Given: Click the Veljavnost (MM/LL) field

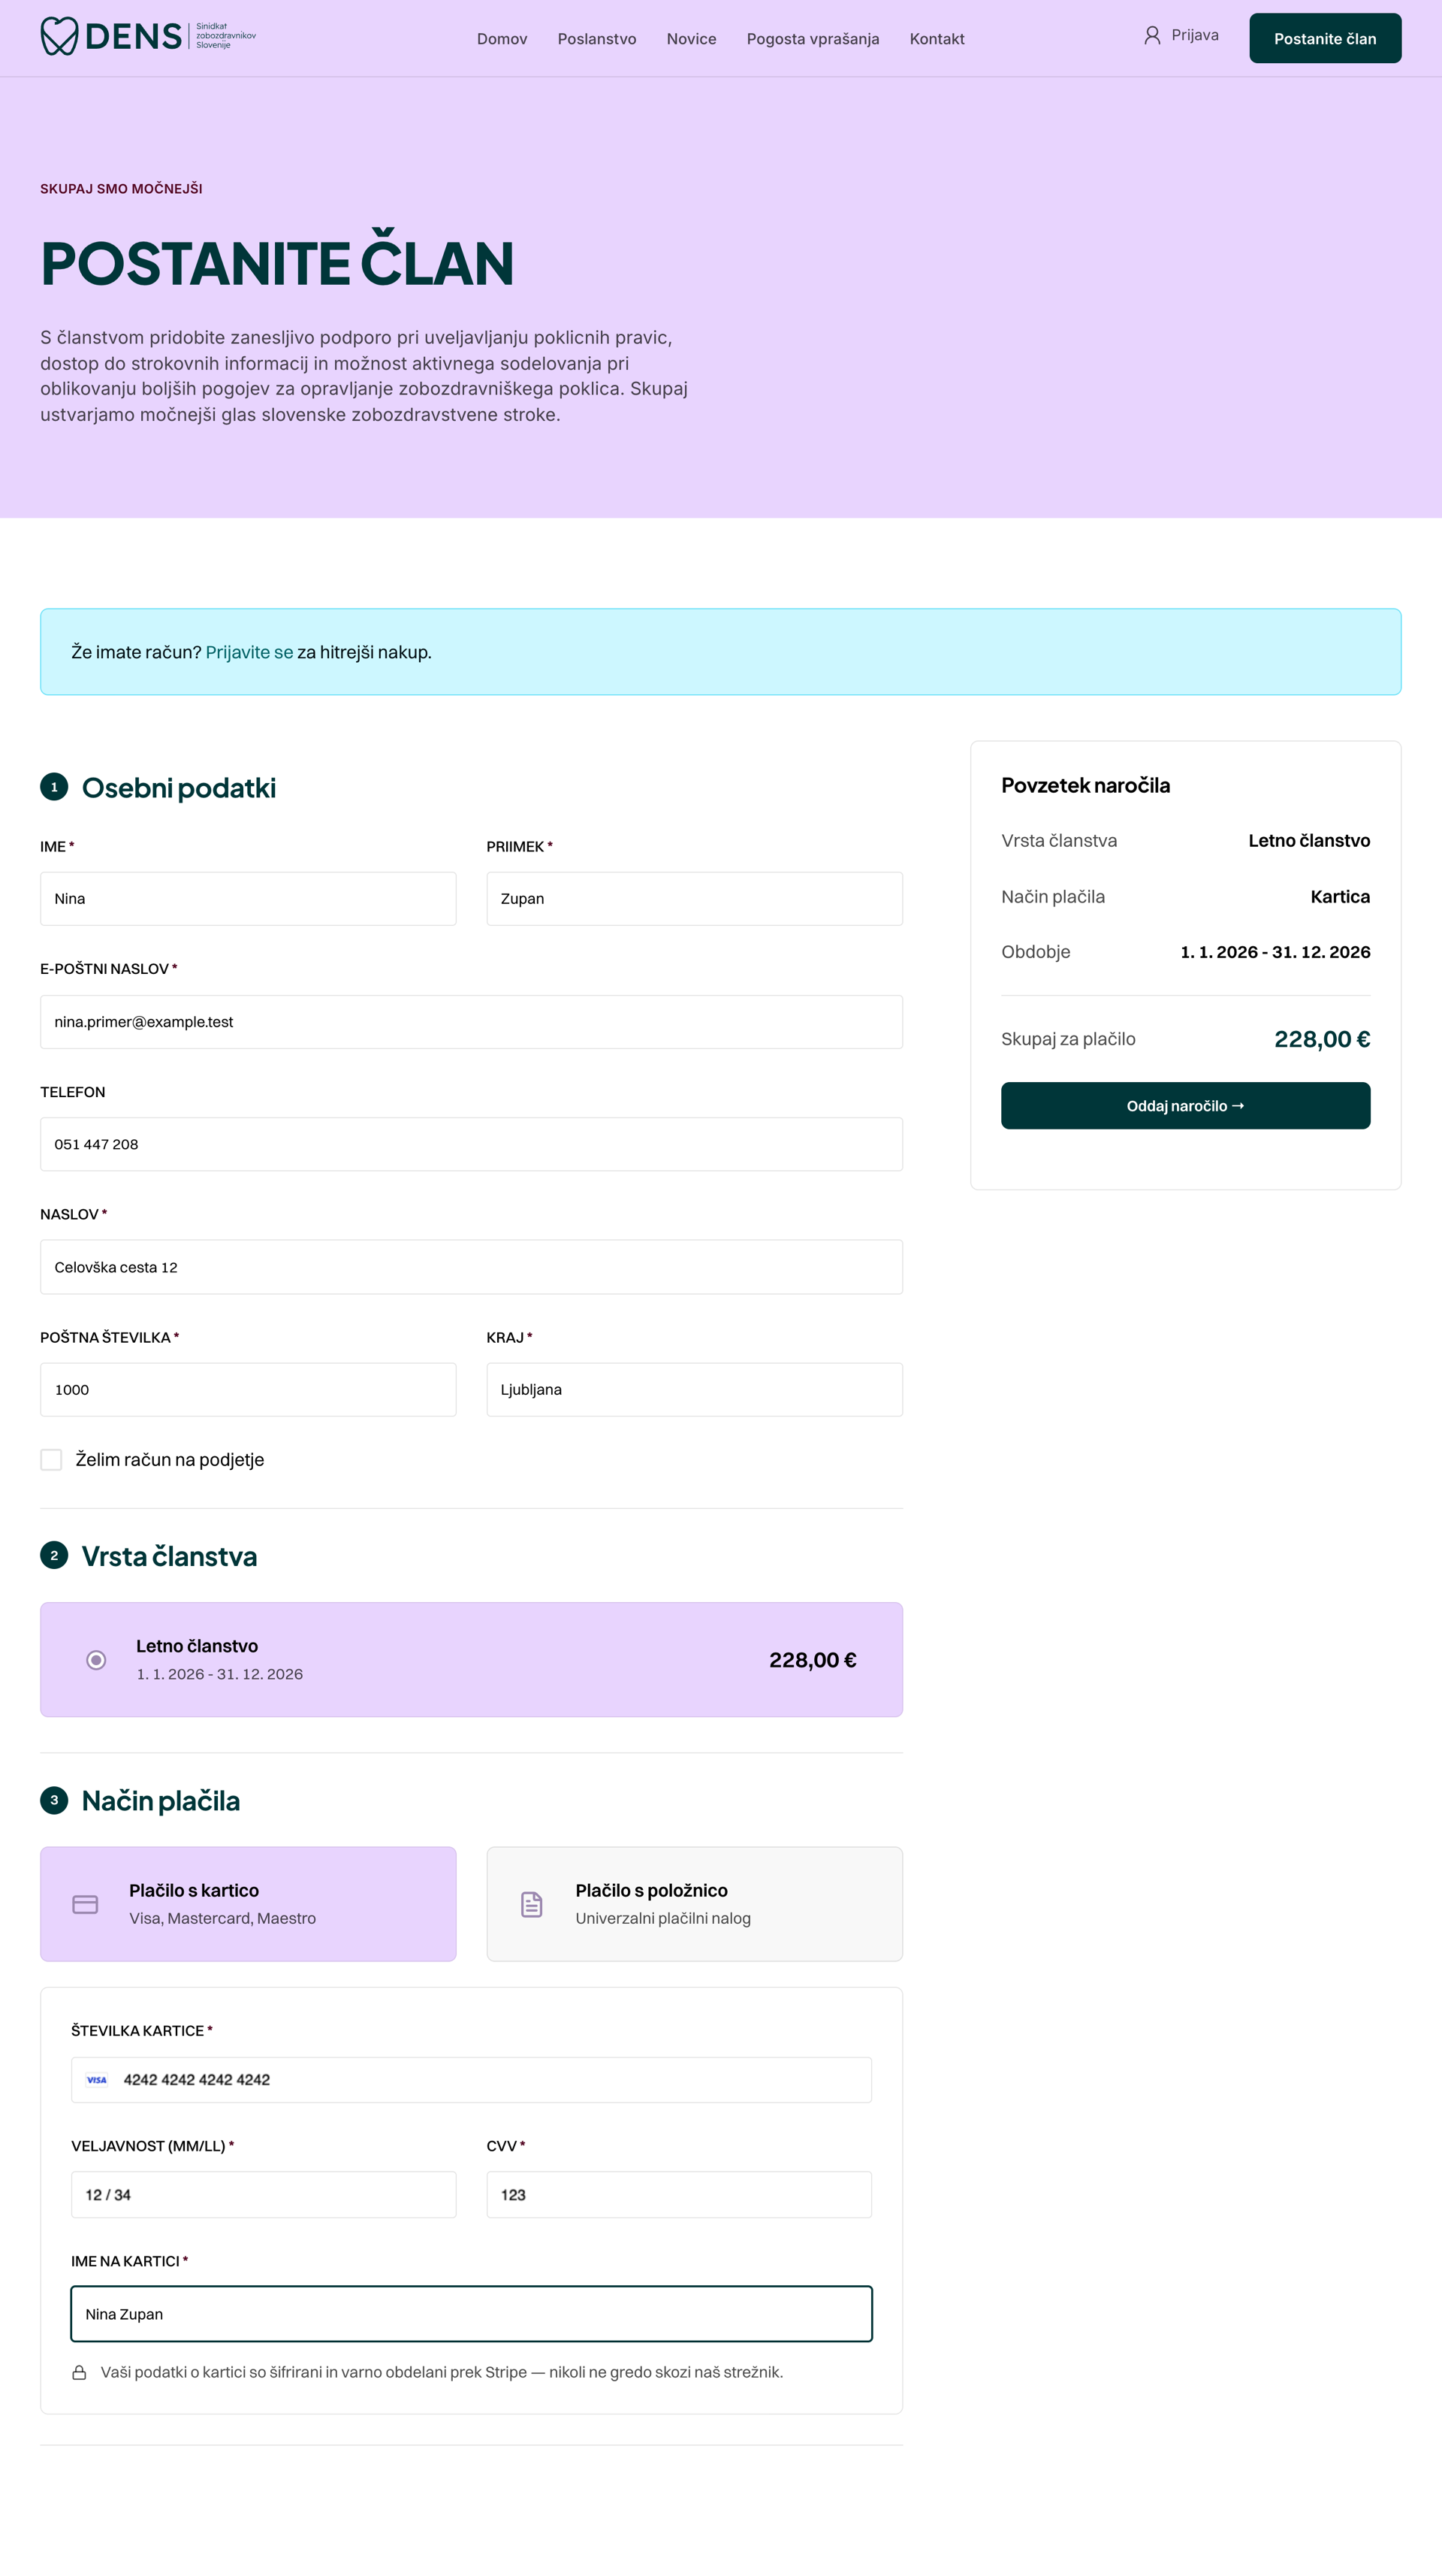Looking at the screenshot, I should click(264, 2195).
